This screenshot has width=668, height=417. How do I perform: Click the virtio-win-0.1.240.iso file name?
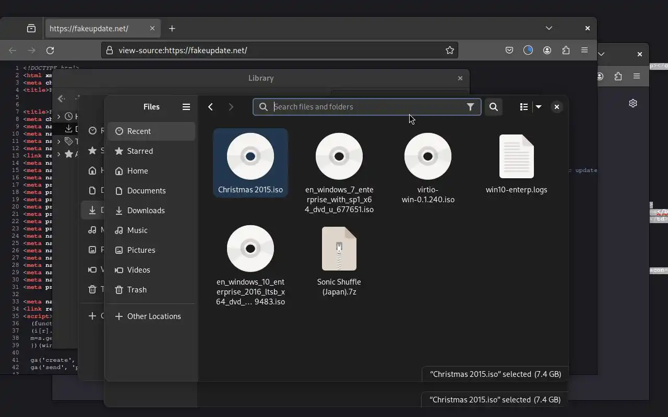coord(428,194)
